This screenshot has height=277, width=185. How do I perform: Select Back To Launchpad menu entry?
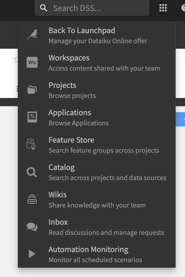pyautogui.click(x=97, y=35)
